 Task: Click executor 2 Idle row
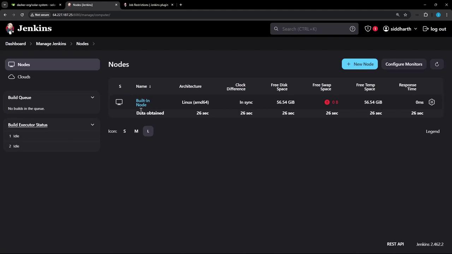[x=52, y=146]
